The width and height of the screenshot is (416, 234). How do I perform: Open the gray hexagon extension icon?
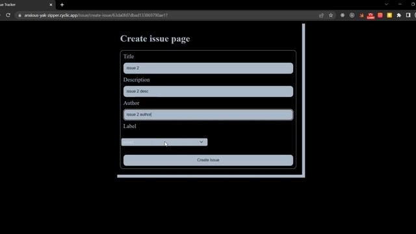(x=343, y=16)
